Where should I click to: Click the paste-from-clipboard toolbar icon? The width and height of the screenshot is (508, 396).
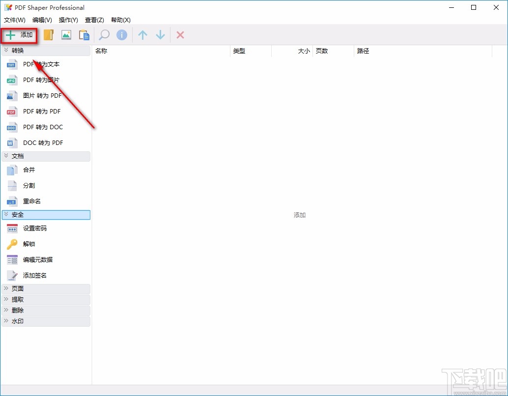(84, 35)
